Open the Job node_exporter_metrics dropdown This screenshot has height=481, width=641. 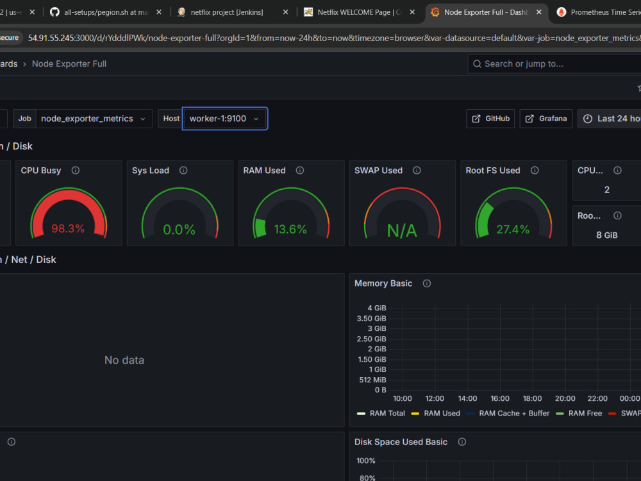point(94,119)
